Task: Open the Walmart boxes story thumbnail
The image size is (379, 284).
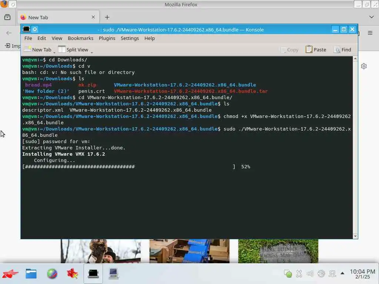Action: click(189, 251)
